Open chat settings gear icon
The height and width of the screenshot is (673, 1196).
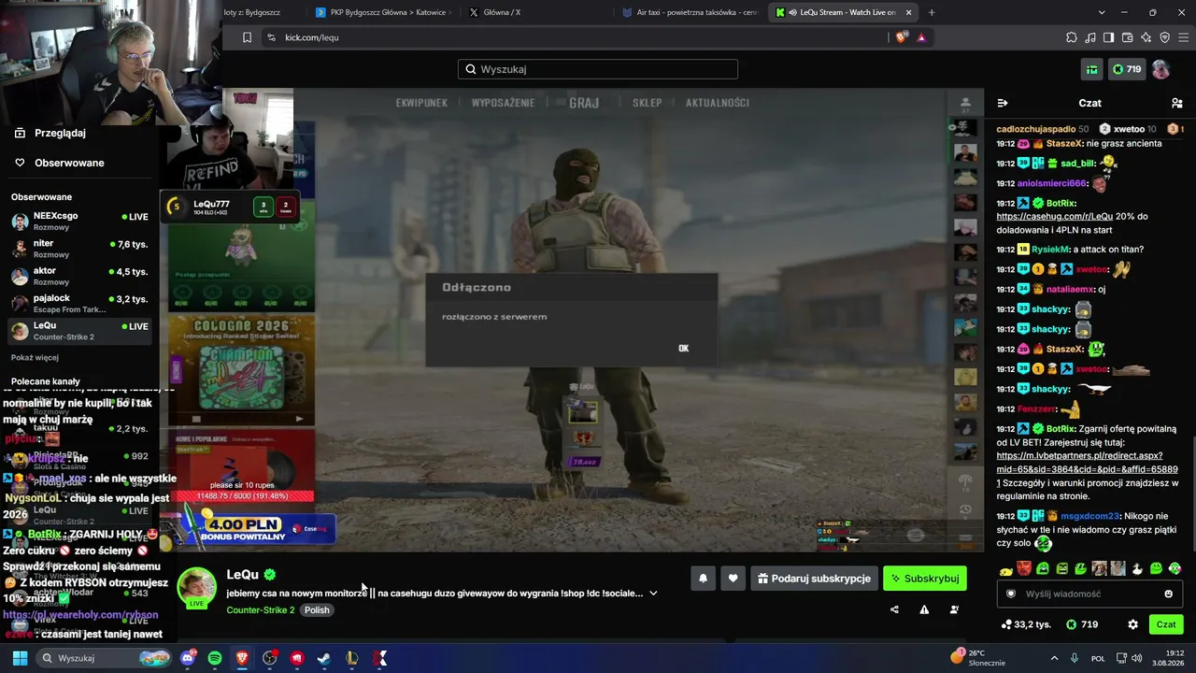[1132, 624]
